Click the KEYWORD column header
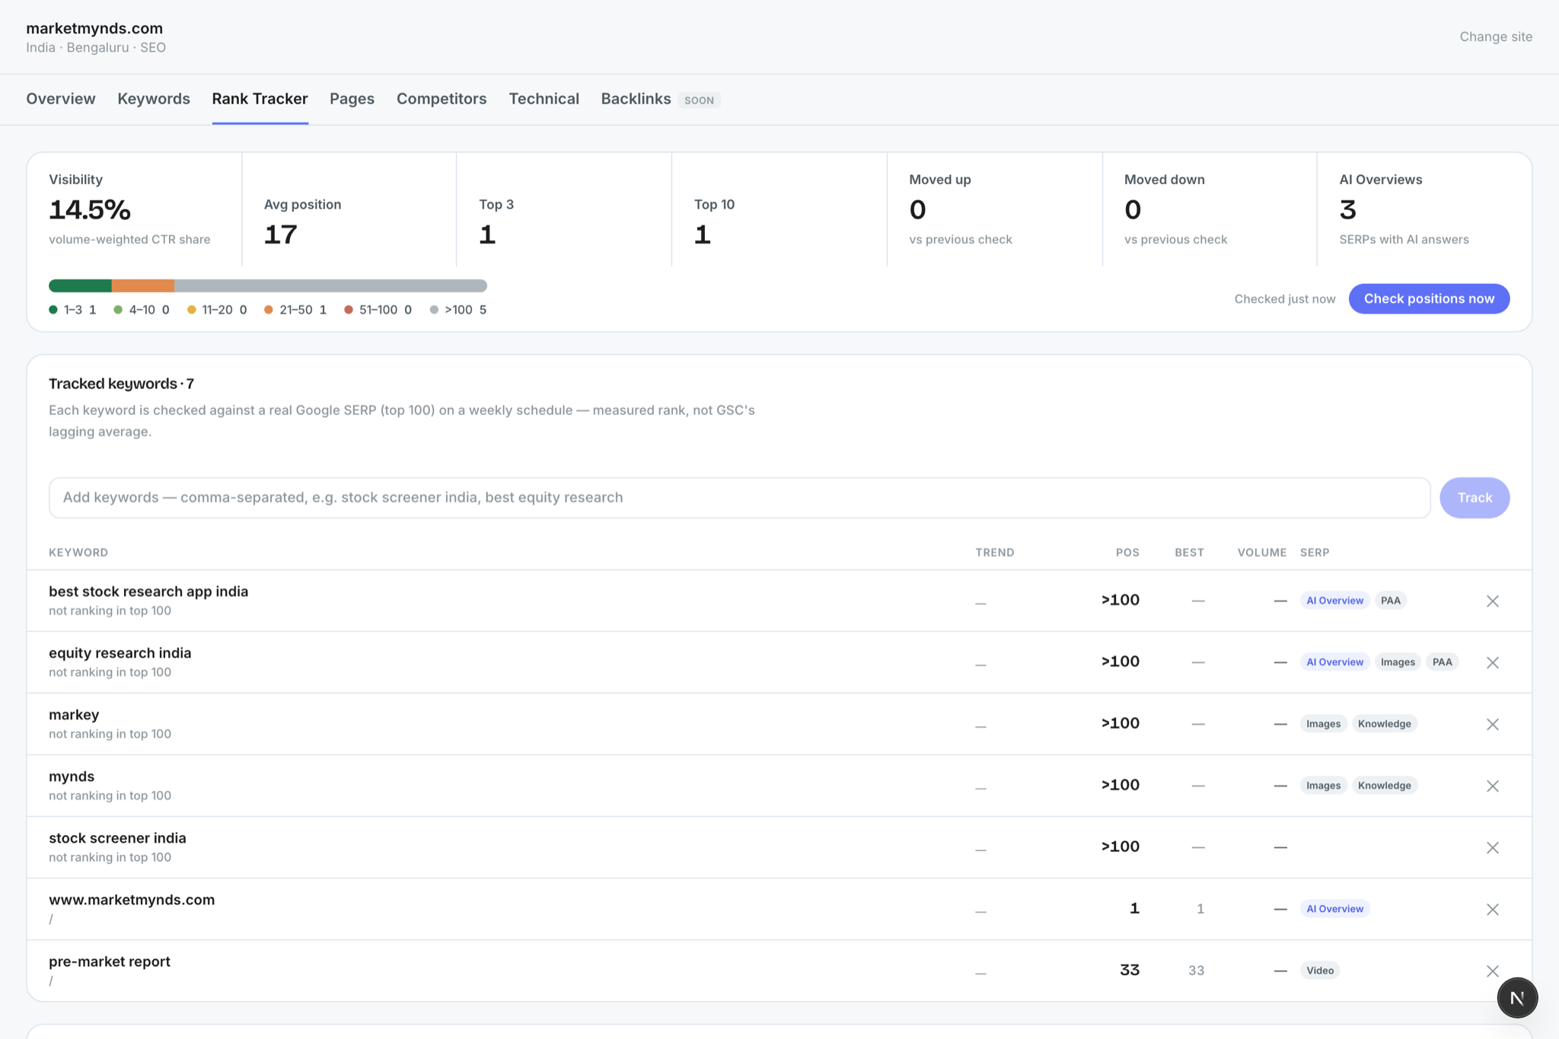The height and width of the screenshot is (1039, 1559). (x=78, y=553)
